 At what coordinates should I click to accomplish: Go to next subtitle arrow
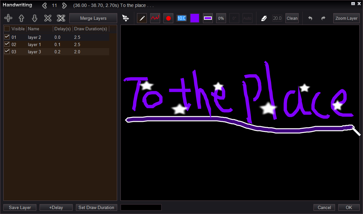click(x=64, y=5)
